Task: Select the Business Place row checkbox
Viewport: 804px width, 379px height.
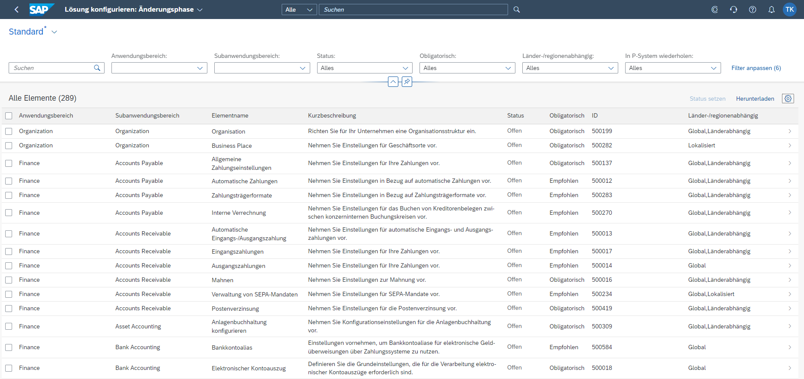Action: (9, 146)
